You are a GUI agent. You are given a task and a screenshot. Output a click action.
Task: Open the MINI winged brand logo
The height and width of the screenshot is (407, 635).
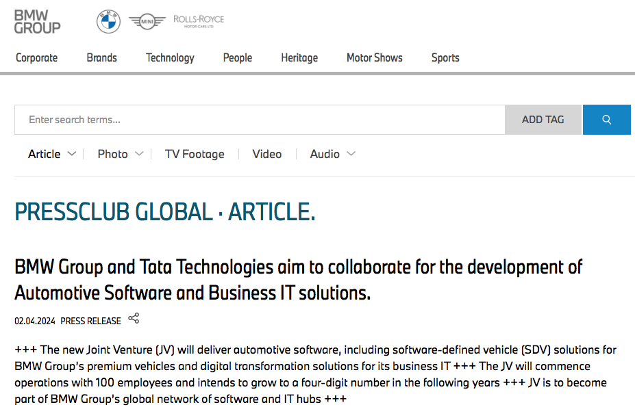coord(147,21)
